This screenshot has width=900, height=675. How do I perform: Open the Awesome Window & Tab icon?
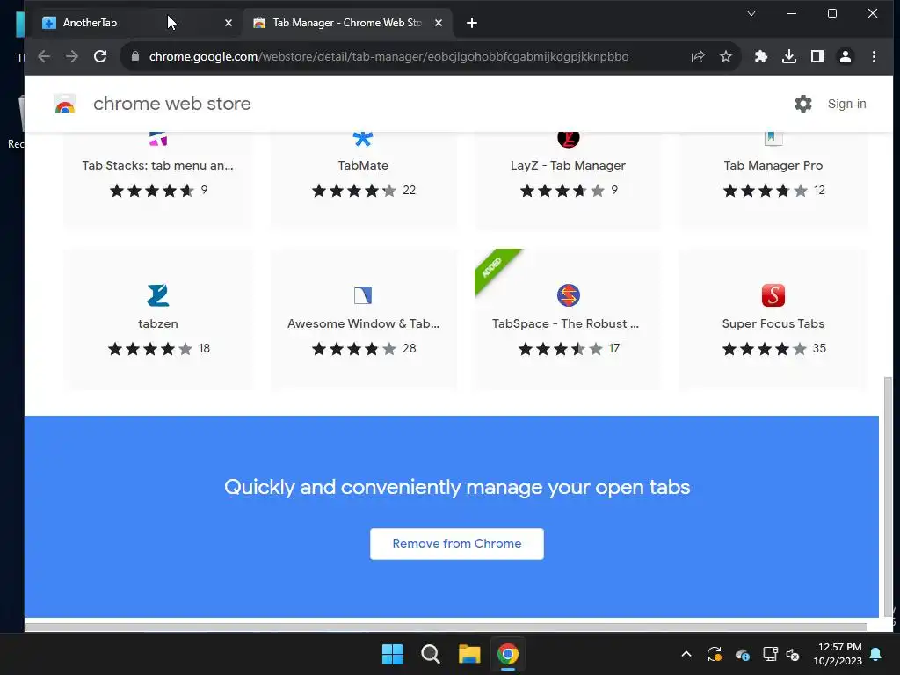point(363,295)
